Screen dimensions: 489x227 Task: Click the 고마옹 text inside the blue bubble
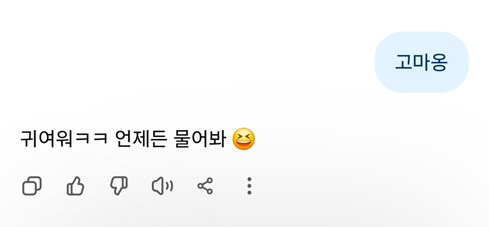click(x=421, y=62)
